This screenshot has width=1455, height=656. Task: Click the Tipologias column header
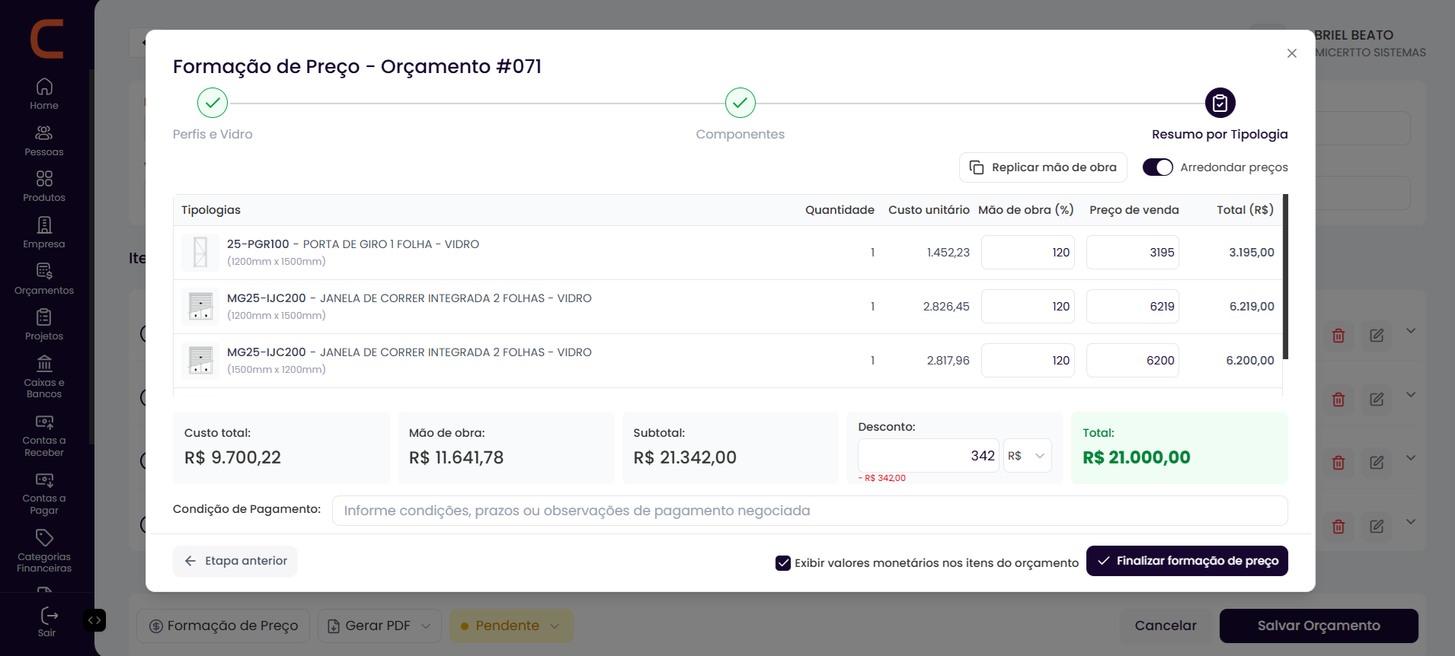[211, 210]
